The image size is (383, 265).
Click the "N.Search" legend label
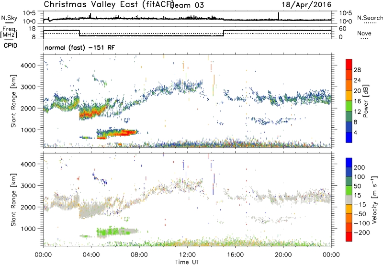(x=370, y=18)
